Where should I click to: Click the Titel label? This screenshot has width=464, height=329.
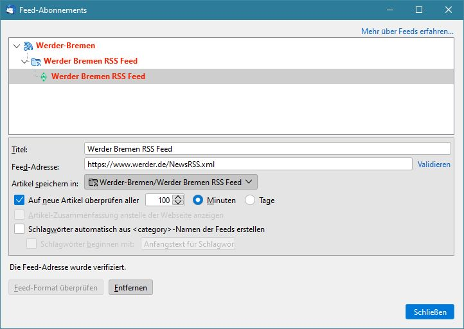(19, 150)
